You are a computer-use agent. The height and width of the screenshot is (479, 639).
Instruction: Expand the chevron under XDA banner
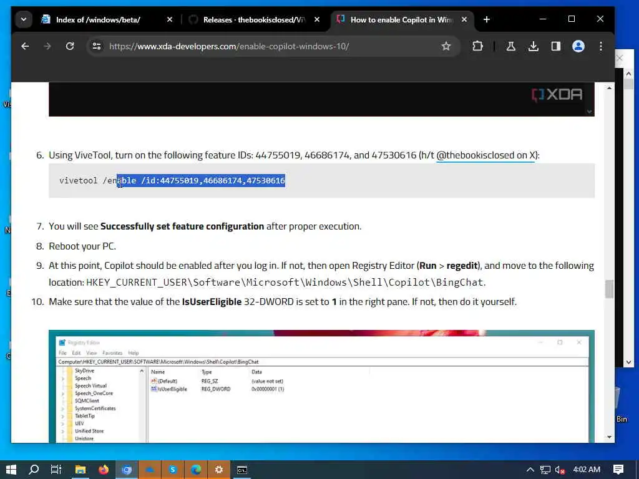[x=589, y=112]
